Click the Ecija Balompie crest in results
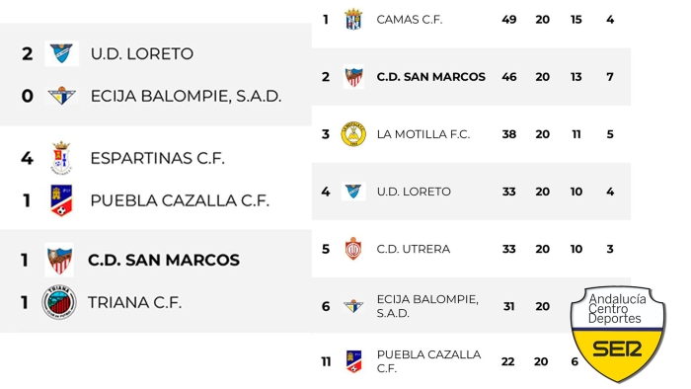This screenshot has height=389, width=691. click(61, 96)
